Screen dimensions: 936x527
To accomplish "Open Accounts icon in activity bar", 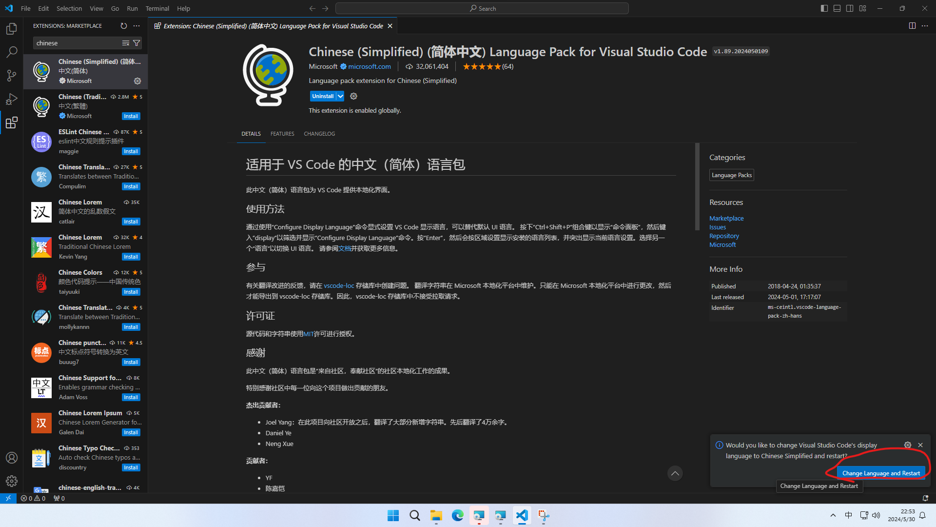I will tap(12, 458).
